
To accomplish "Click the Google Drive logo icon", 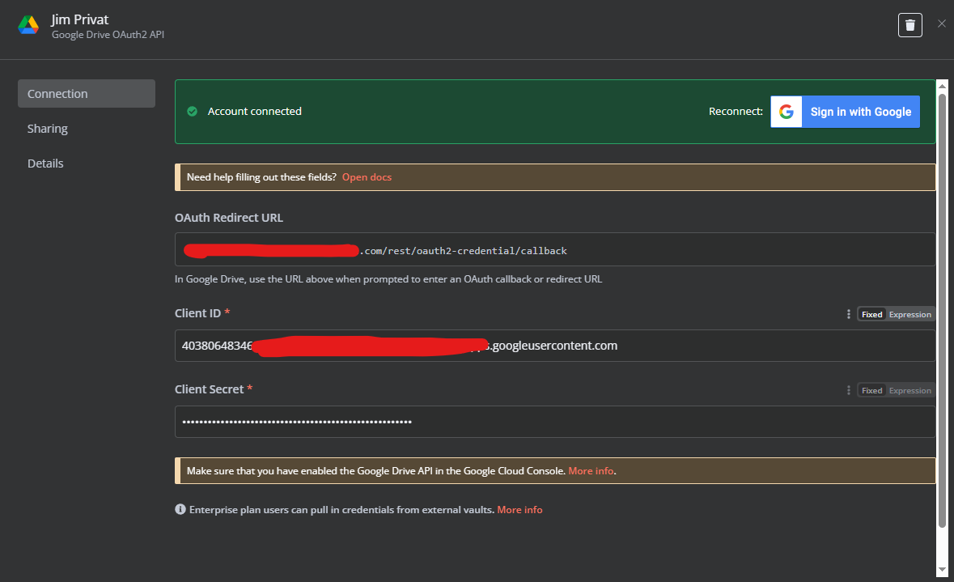I will tap(28, 25).
